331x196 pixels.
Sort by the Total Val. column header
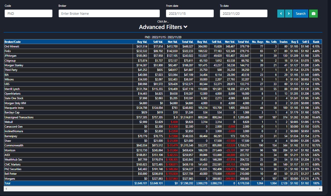click(188, 42)
